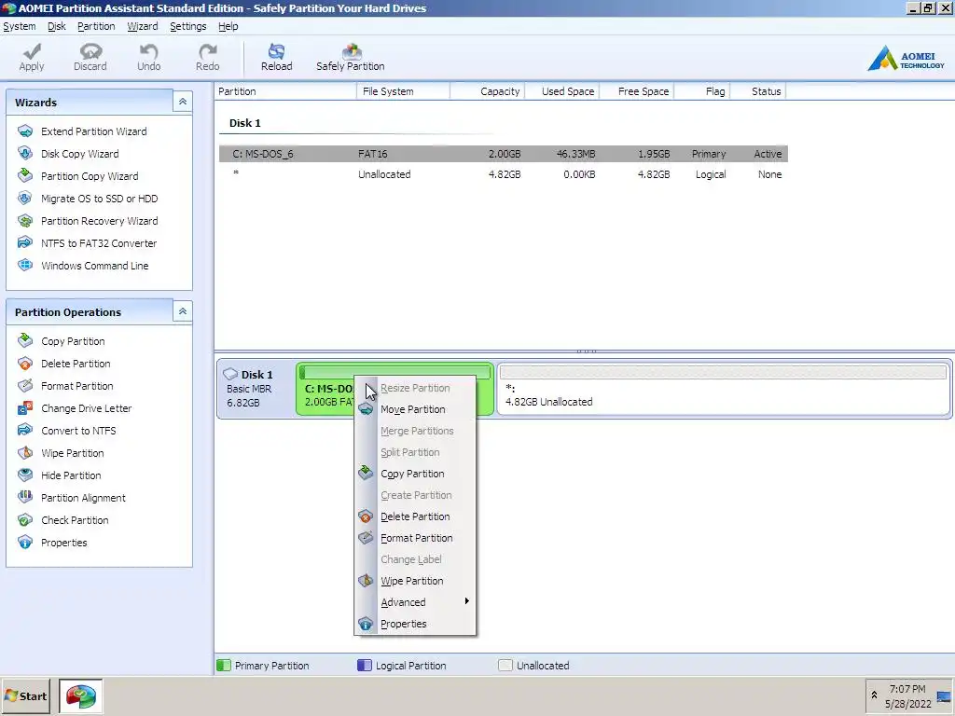Click the Apply checkmark toolbar icon
The height and width of the screenshot is (716, 955).
coord(32,51)
